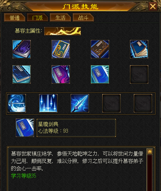Switch to the 门派 tab
This screenshot has height=191, width=161.
coord(37,17)
